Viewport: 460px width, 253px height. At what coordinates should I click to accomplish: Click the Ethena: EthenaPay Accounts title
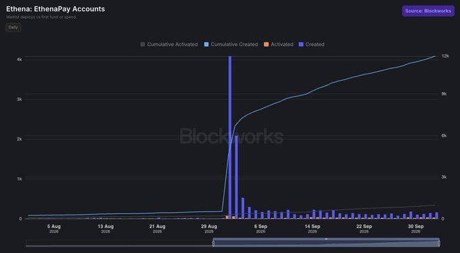coord(55,9)
